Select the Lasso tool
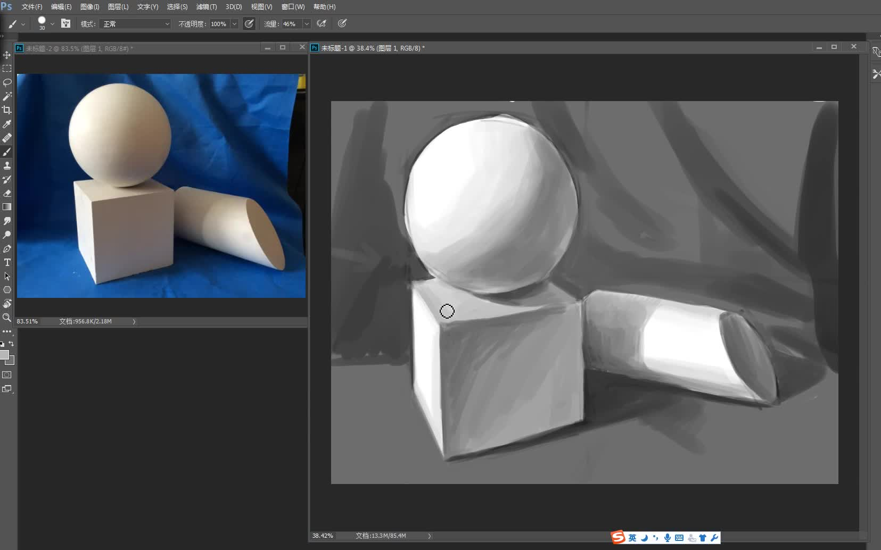This screenshot has height=550, width=881. pos(7,82)
